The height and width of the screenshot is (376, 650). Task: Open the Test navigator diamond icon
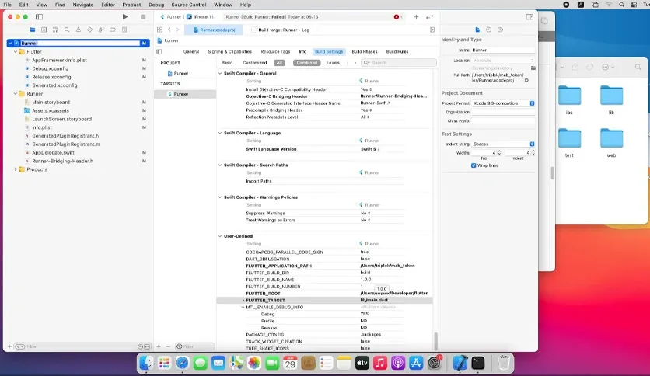tap(90, 30)
